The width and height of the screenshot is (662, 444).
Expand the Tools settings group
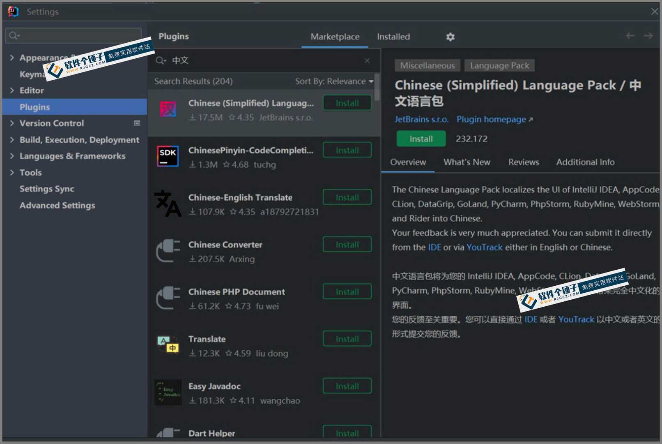click(x=12, y=172)
